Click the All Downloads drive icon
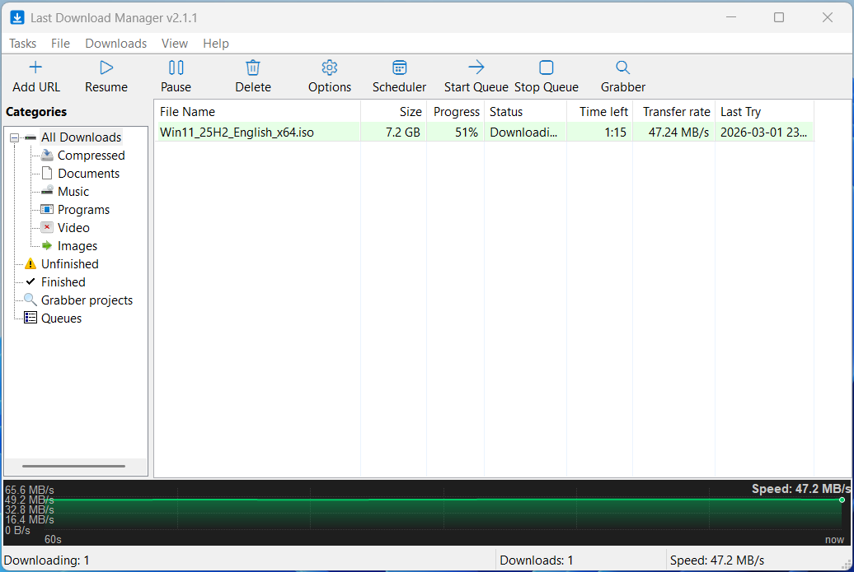 point(31,137)
